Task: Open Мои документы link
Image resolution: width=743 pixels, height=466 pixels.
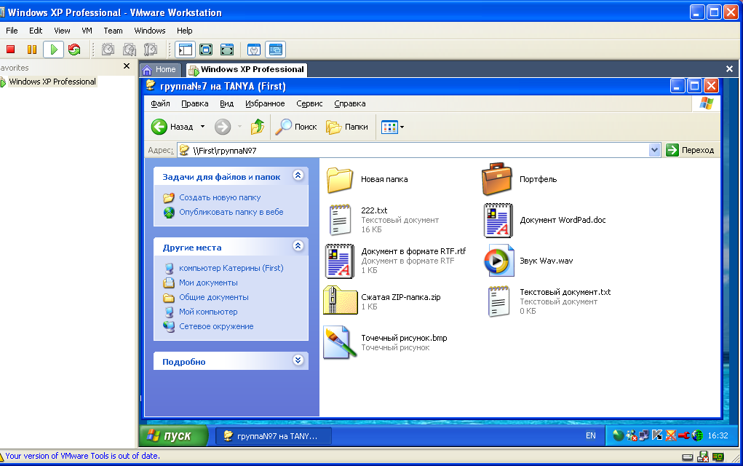Action: click(209, 283)
